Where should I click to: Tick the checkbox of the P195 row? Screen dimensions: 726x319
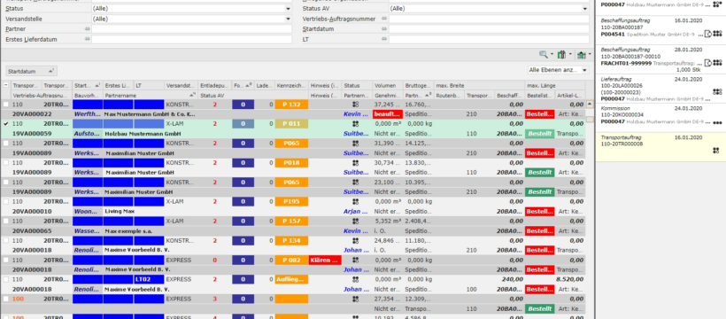point(5,202)
